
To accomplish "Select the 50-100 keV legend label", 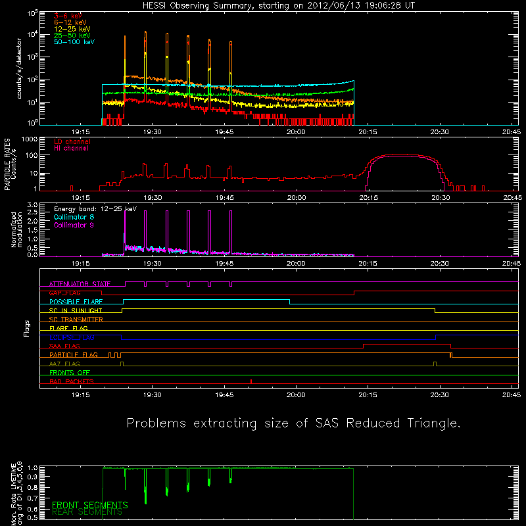I will point(74,42).
